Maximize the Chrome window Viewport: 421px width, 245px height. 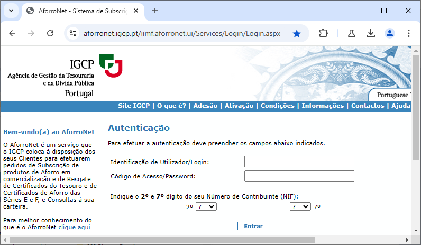coord(384,11)
